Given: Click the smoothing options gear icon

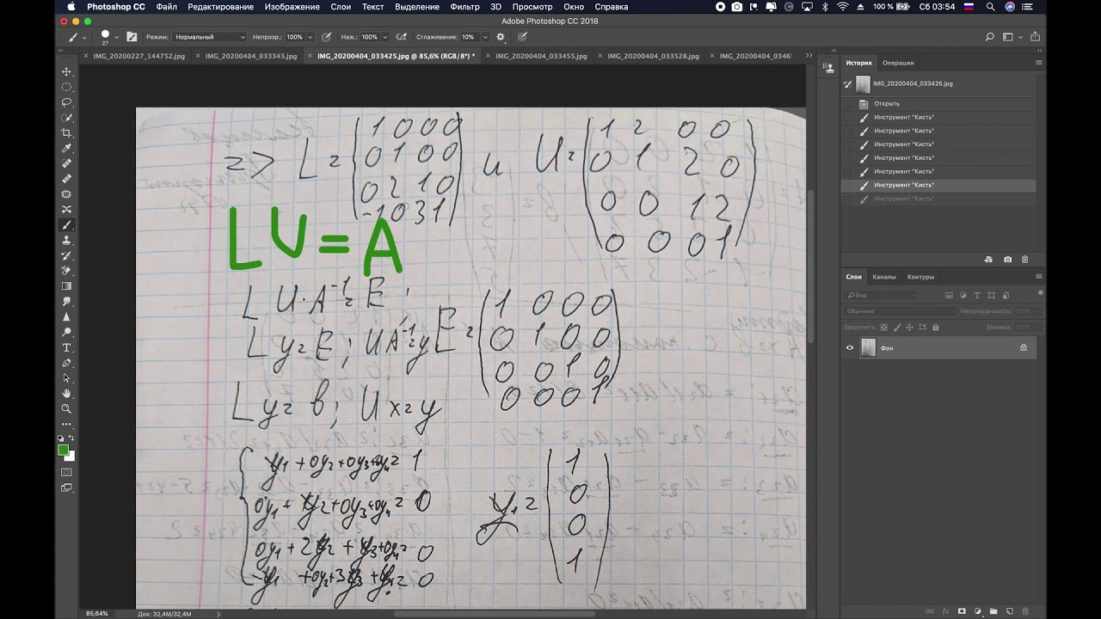Looking at the screenshot, I should pyautogui.click(x=501, y=37).
